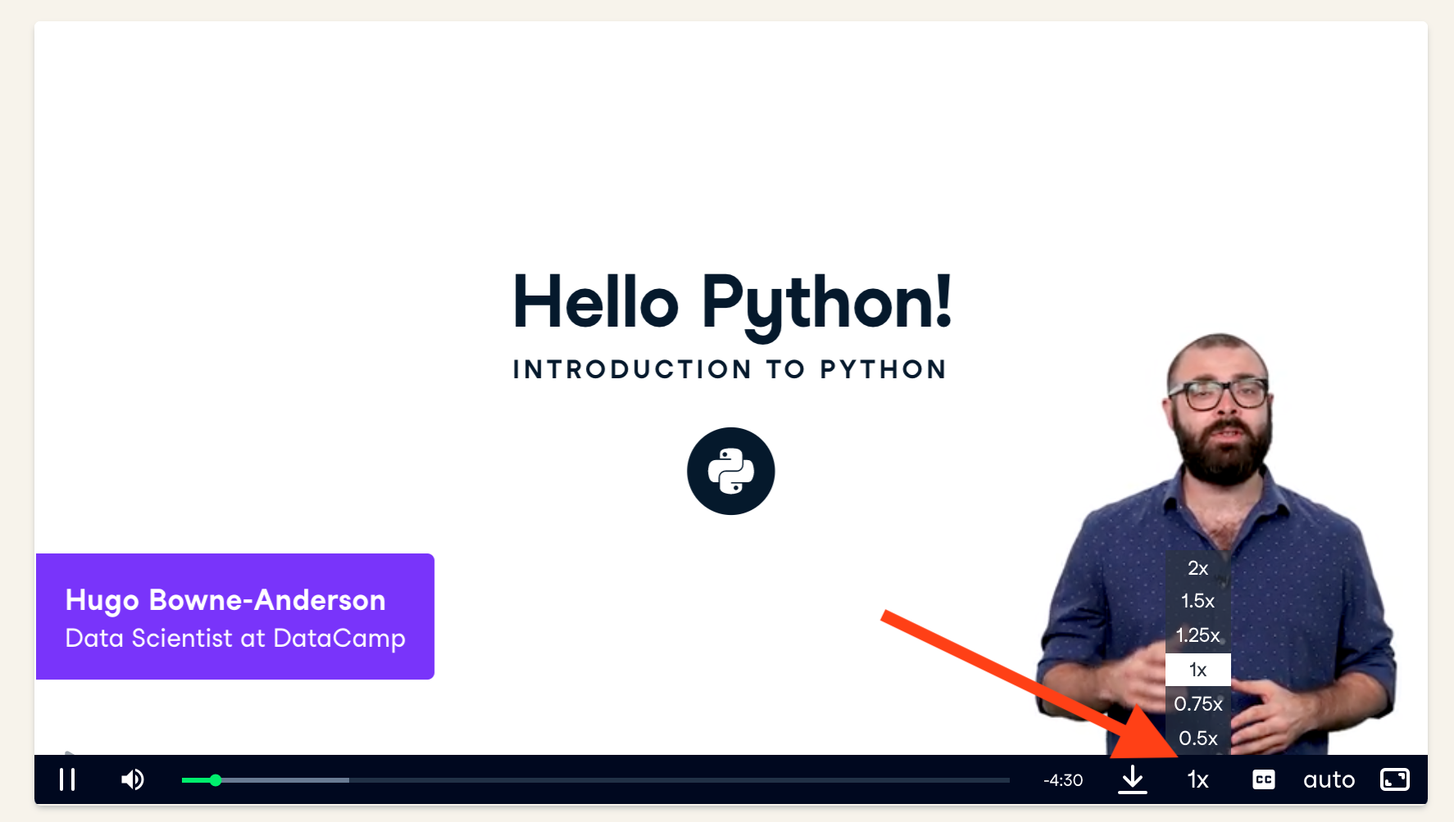Image resolution: width=1454 pixels, height=822 pixels.
Task: Toggle closed captions CC icon
Action: click(x=1264, y=779)
